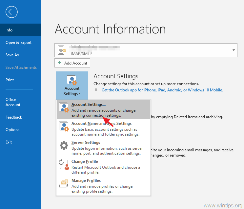Toggle the Account Settings dropdown button
244x209 pixels.
(72, 85)
